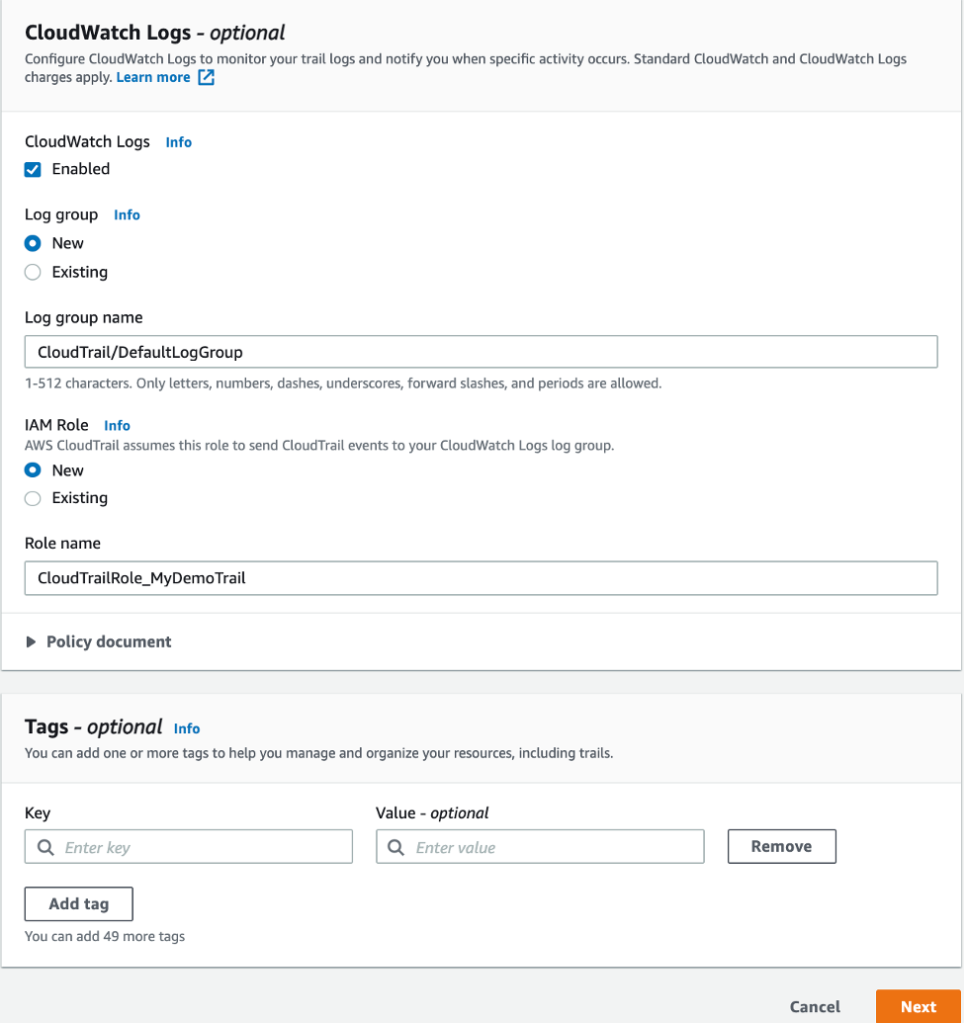Click Cancel at the bottom
Screen dimensions: 966x1023
tap(814, 1006)
